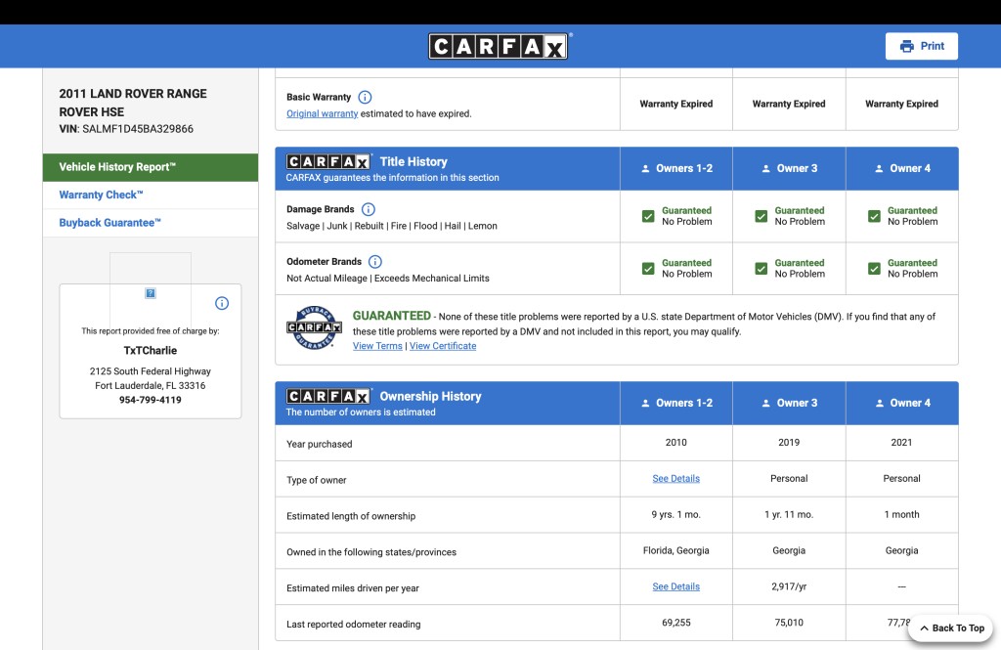Click CARFAX logo in Ownership History header
The height and width of the screenshot is (650, 1001).
(x=328, y=396)
